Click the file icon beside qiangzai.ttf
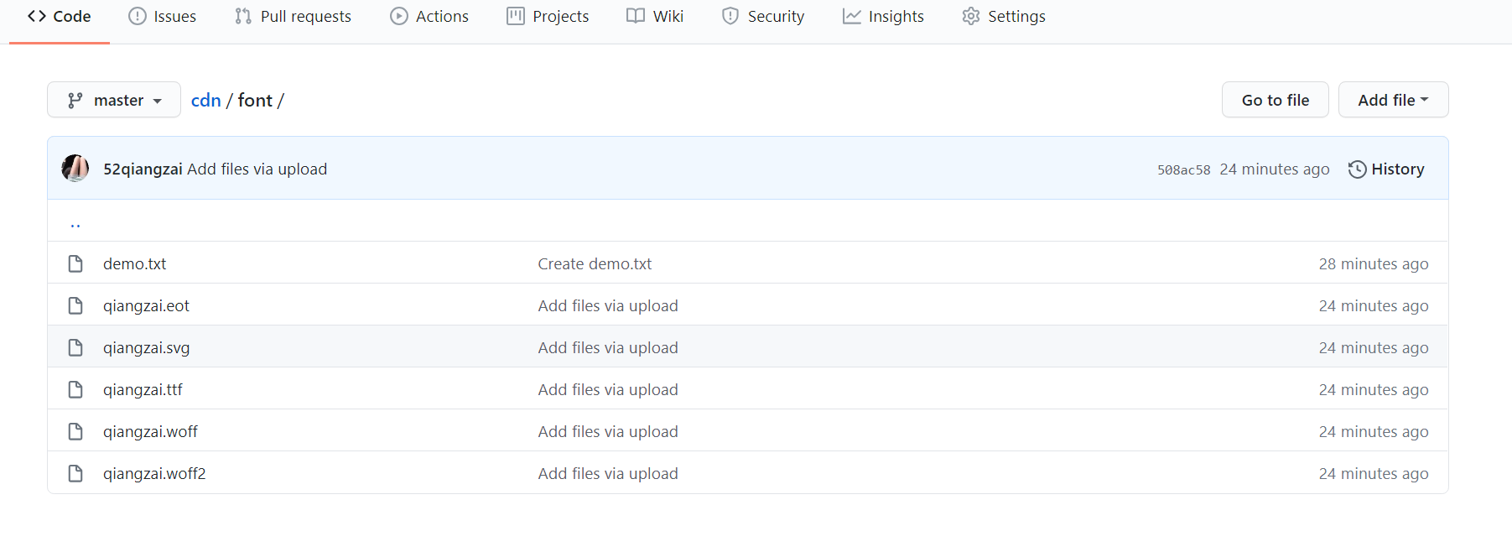Screen dimensions: 1512x552 [x=75, y=390]
